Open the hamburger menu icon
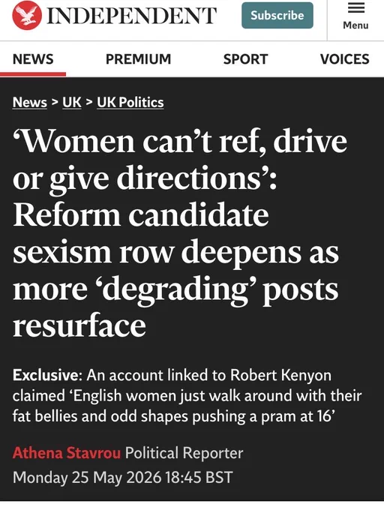Image resolution: width=384 pixels, height=510 pixels. coord(356,7)
